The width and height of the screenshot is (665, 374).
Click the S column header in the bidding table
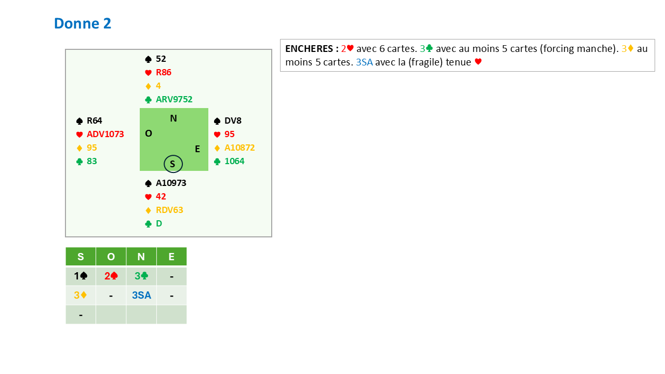[x=81, y=257]
